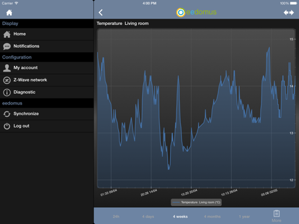Click the 14 y-axis label
Viewport: 299px width, 224px height.
(x=292, y=86)
